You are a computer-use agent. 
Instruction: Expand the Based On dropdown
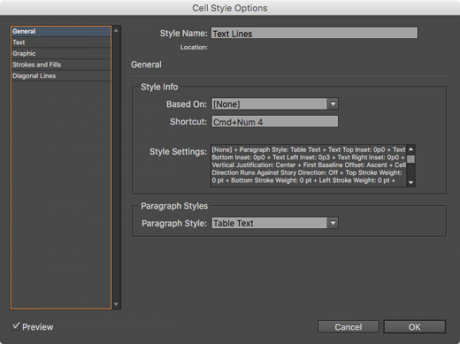click(274, 104)
